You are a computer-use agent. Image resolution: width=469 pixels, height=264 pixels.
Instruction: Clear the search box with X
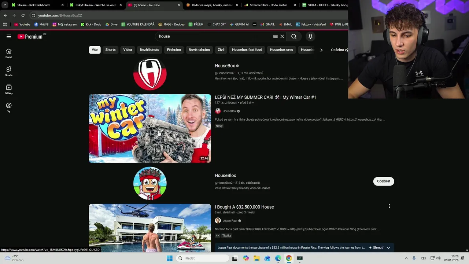click(282, 36)
